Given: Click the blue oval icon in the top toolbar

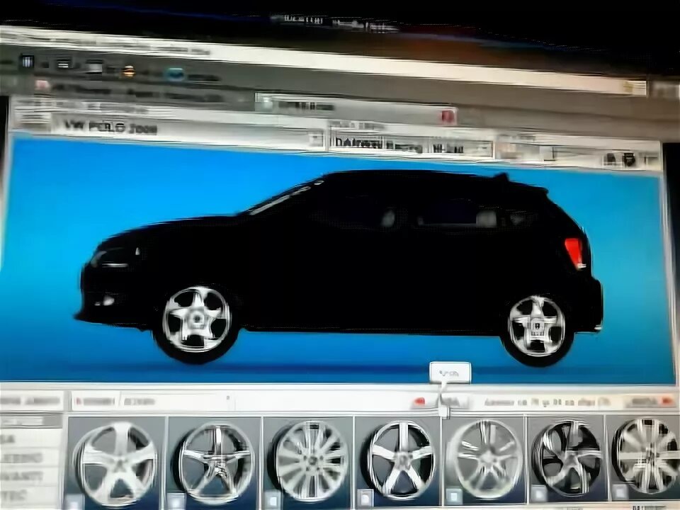Looking at the screenshot, I should tap(175, 74).
